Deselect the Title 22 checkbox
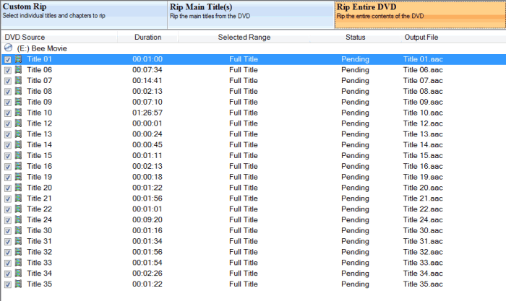This screenshot has width=506, height=301. (8, 209)
